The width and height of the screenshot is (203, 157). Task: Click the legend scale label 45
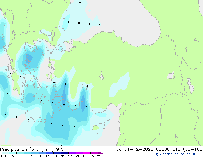92,156
